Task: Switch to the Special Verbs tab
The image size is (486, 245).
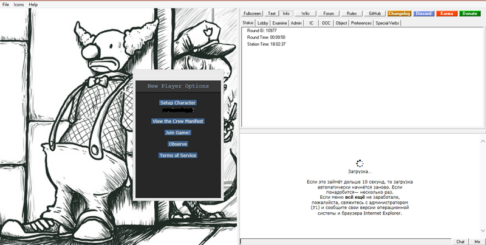Action: [387, 23]
